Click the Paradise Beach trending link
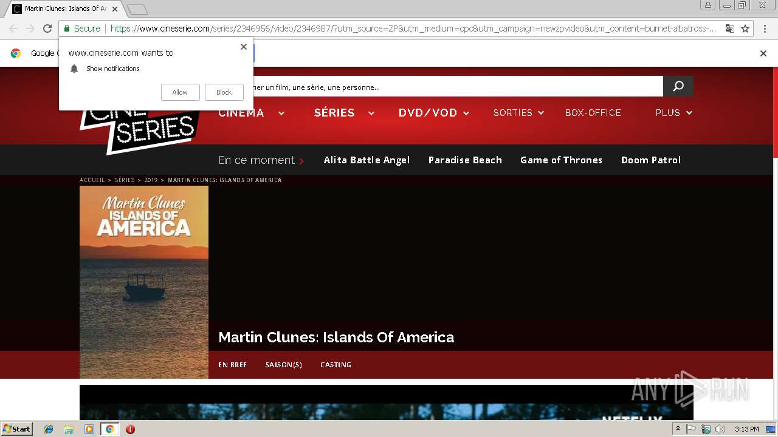The height and width of the screenshot is (437, 778). [465, 160]
